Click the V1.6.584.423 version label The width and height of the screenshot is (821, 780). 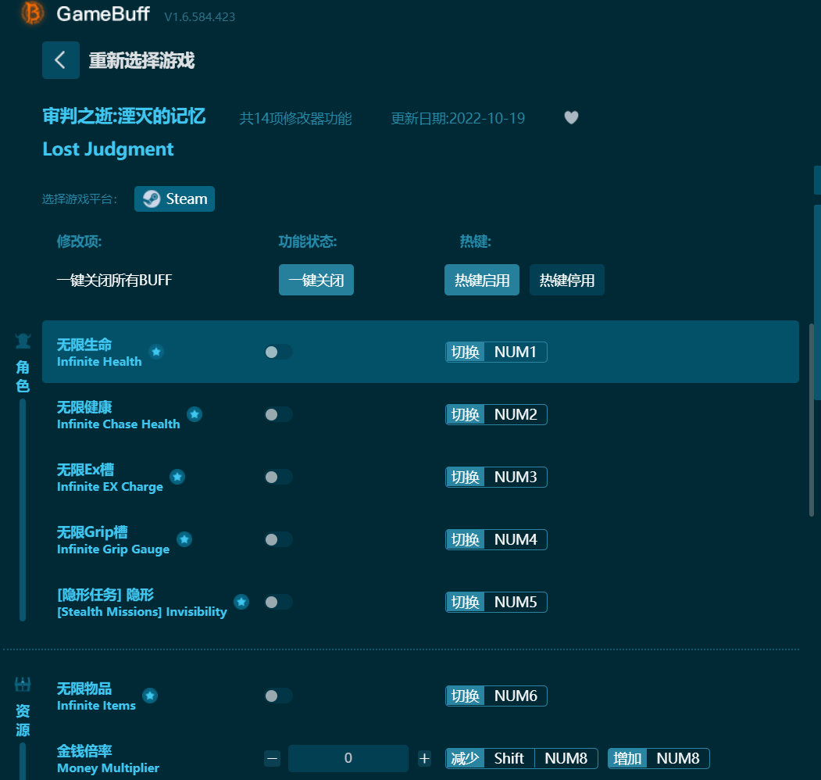[199, 16]
